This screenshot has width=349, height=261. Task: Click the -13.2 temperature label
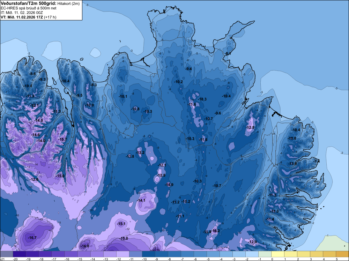coord(140,152)
